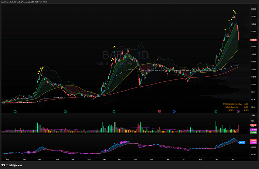This screenshot has height=169, width=259.
Task: Click the magenta RS value label 730.50
Action: [x=254, y=143]
